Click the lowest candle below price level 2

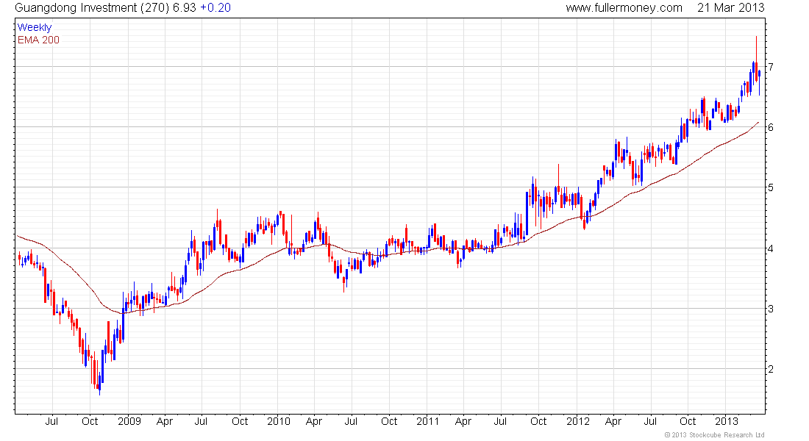pos(99,386)
